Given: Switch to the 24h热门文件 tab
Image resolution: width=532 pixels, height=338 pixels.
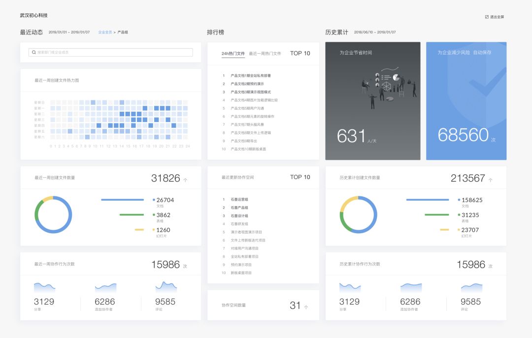Looking at the screenshot, I should click(x=233, y=54).
